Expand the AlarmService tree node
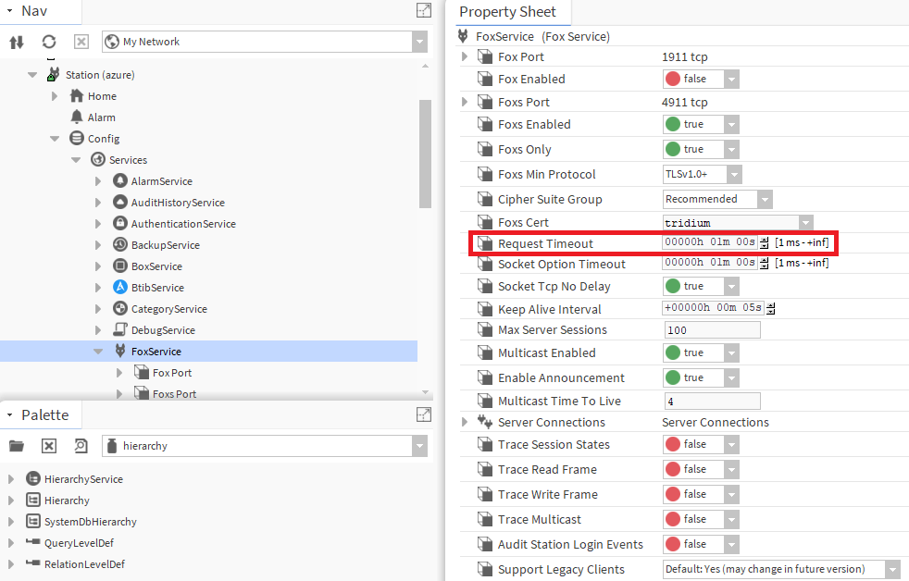Screen dimensions: 909x581 click(x=98, y=181)
